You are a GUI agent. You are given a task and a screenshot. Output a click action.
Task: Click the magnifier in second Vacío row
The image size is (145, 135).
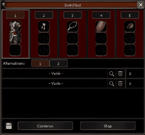pyautogui.click(x=112, y=84)
